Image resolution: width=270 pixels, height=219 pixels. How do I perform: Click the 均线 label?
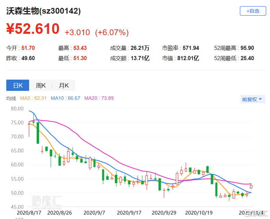tap(11, 98)
